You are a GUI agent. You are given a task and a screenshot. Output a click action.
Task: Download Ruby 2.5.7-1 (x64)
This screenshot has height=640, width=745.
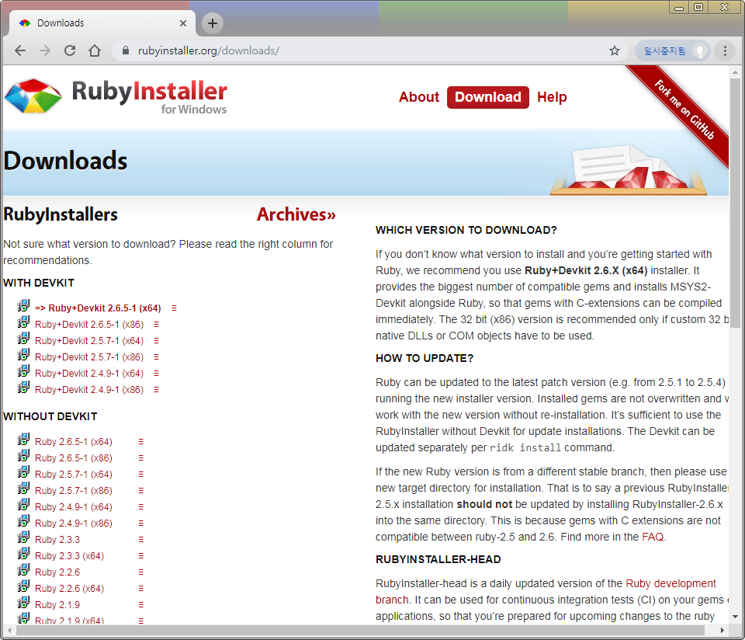click(74, 474)
